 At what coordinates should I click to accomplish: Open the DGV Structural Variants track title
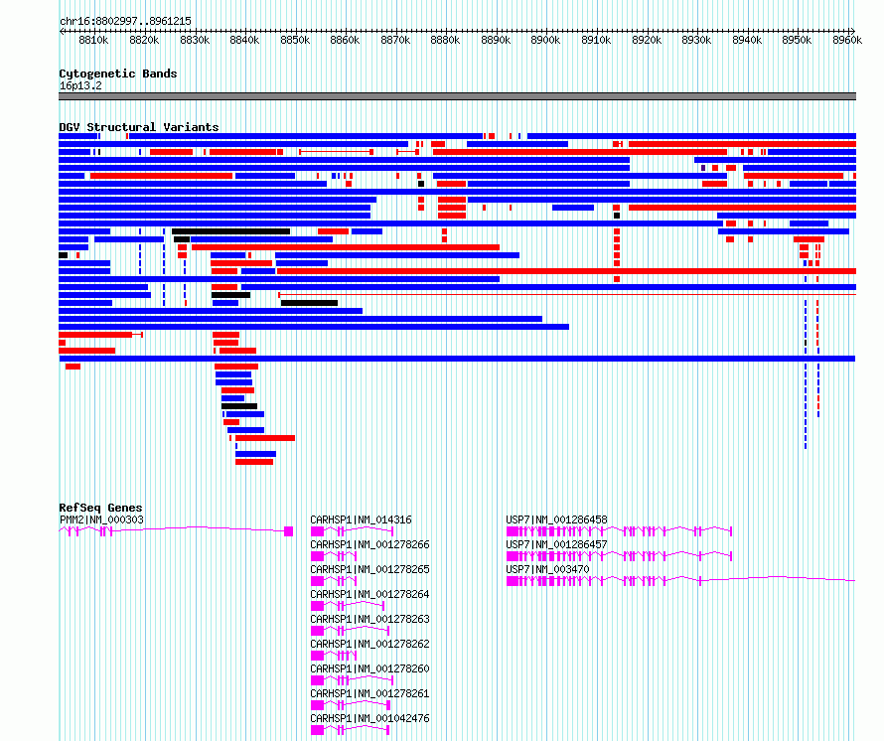[139, 127]
